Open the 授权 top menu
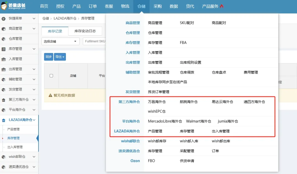Viewport: 297px width, 174px height. pyautogui.click(x=60, y=6)
